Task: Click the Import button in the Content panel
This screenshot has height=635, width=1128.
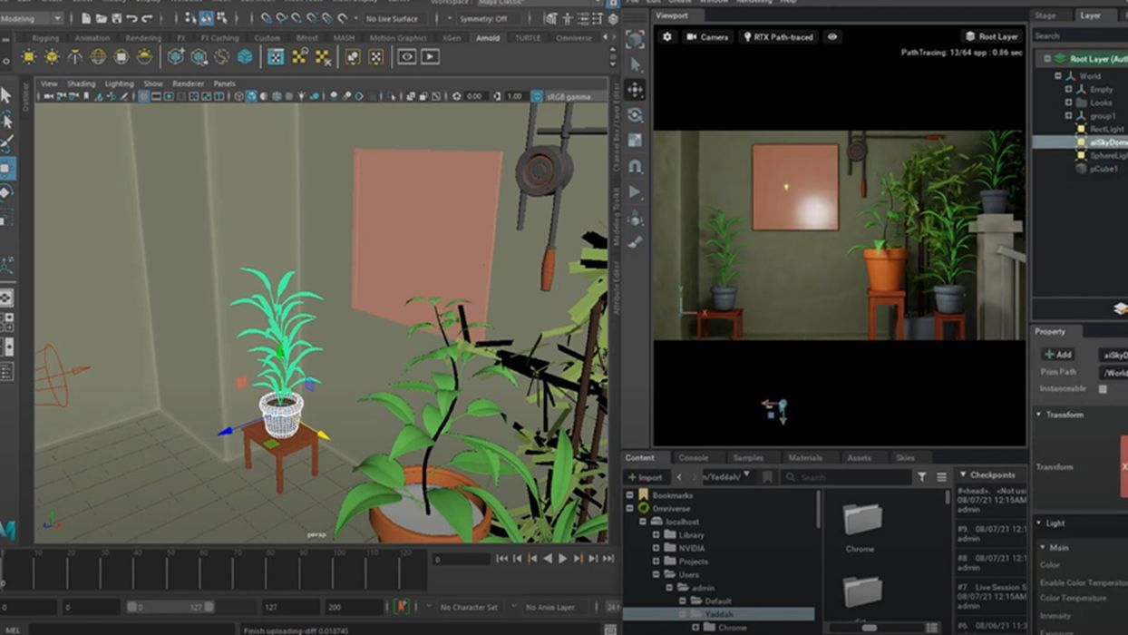Action: tap(647, 476)
